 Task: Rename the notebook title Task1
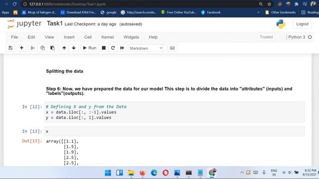coord(54,23)
